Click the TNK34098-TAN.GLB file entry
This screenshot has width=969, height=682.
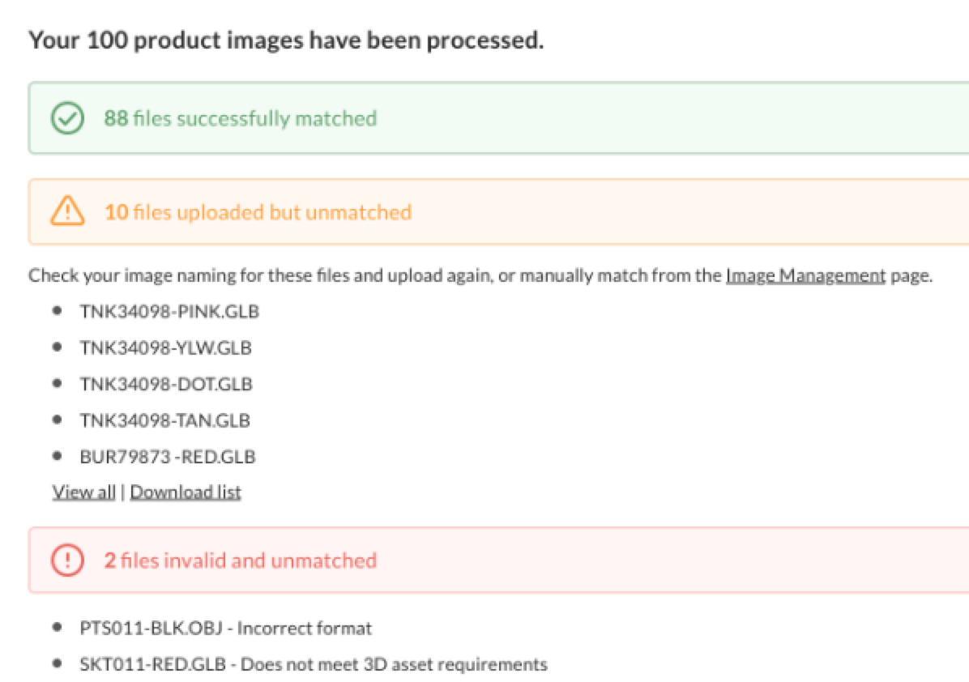click(165, 420)
